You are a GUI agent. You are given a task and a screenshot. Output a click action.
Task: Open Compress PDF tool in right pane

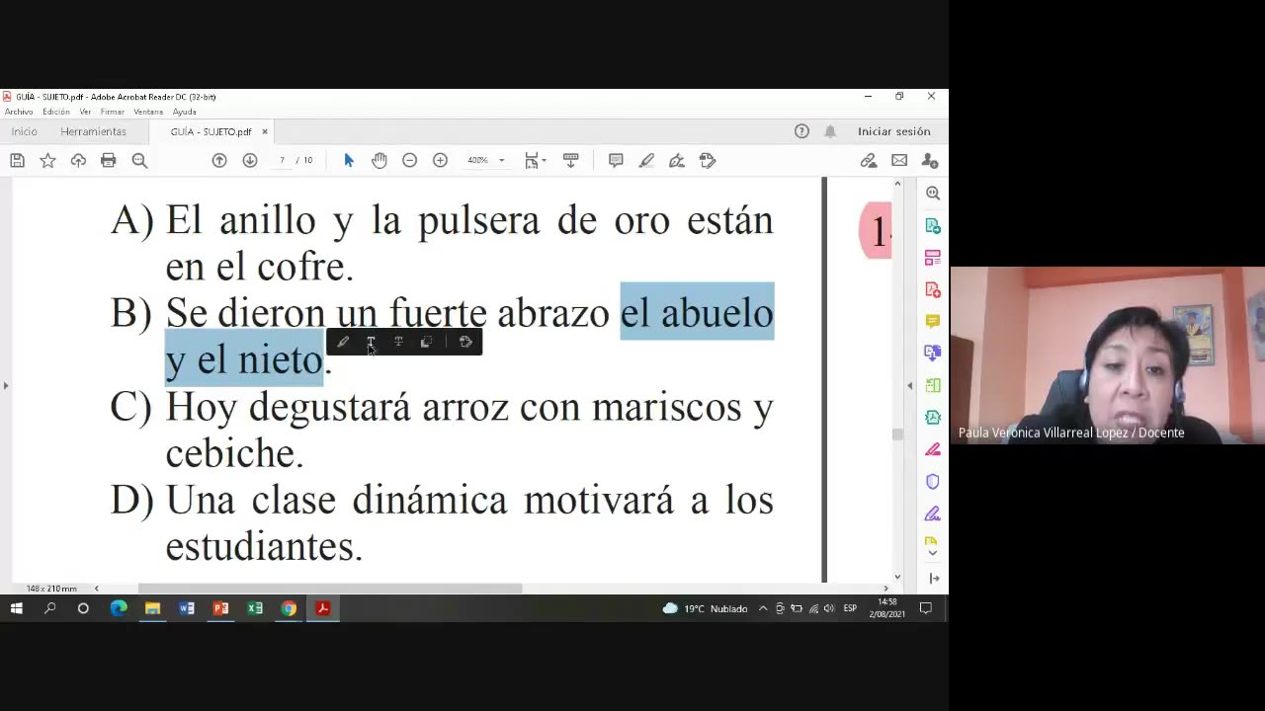pos(933,418)
